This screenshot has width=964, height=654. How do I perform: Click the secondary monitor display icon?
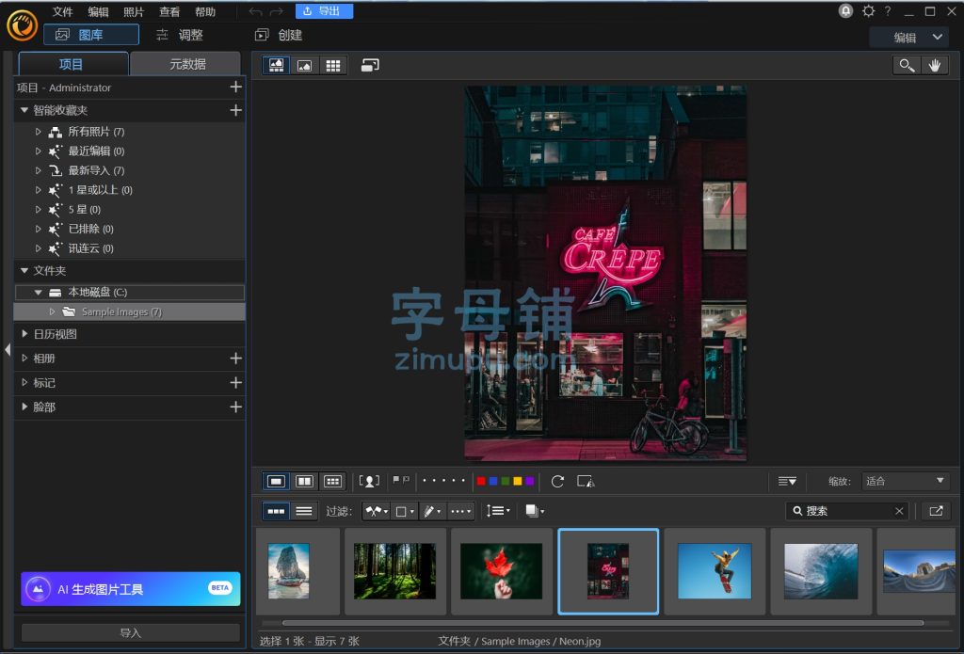[x=370, y=65]
